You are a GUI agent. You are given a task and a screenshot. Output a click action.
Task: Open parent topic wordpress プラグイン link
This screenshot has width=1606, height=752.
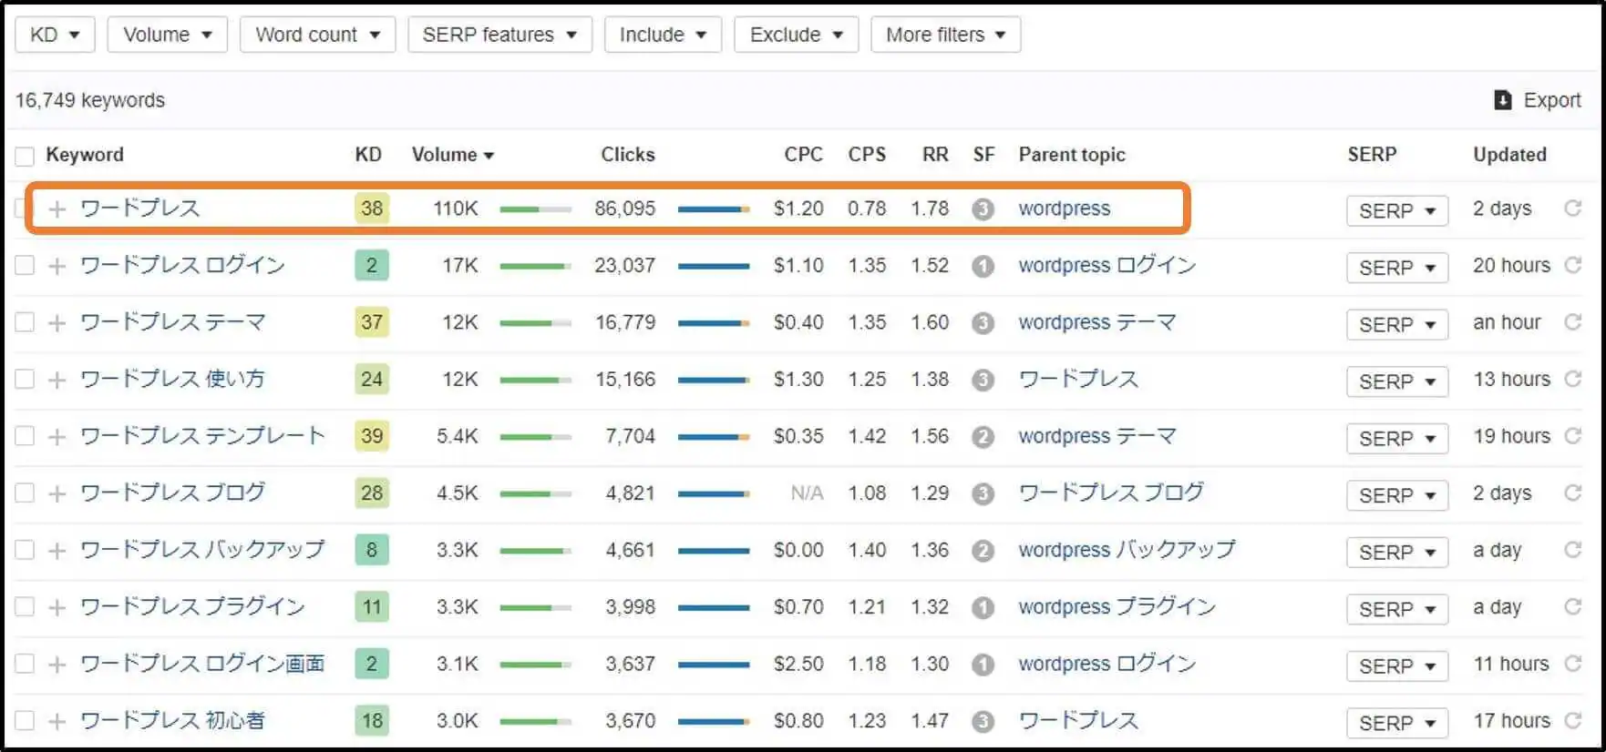[x=1117, y=606]
